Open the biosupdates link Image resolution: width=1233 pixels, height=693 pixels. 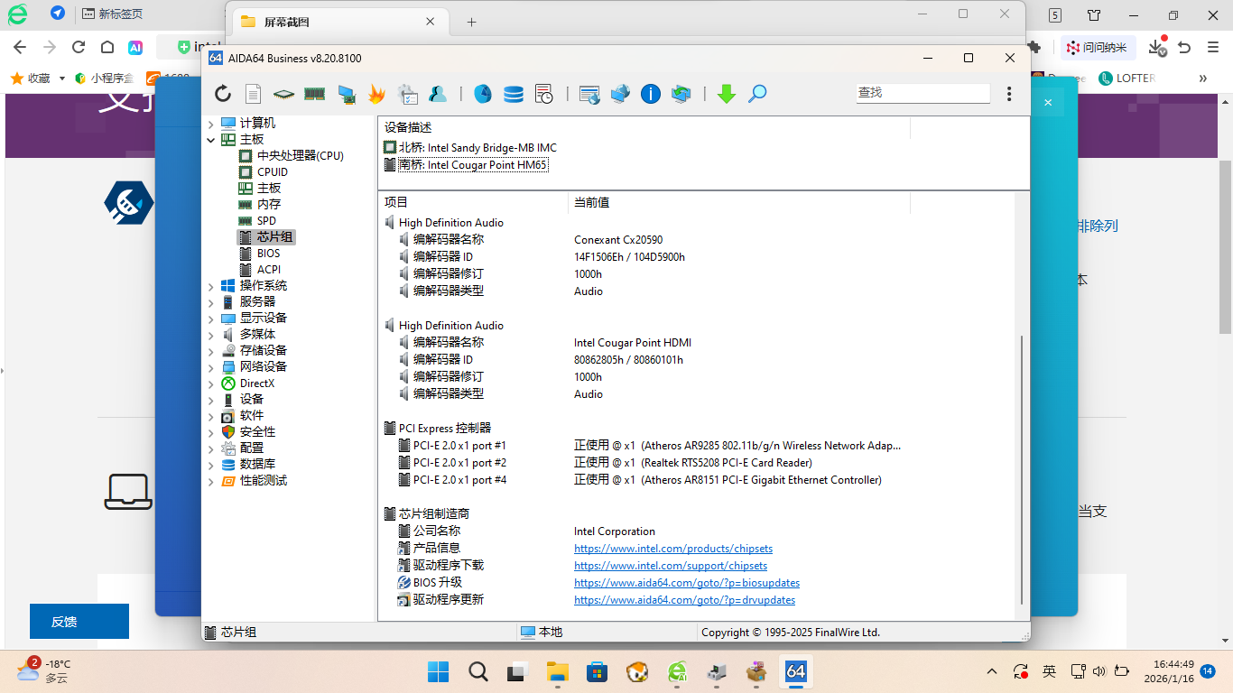[687, 583]
